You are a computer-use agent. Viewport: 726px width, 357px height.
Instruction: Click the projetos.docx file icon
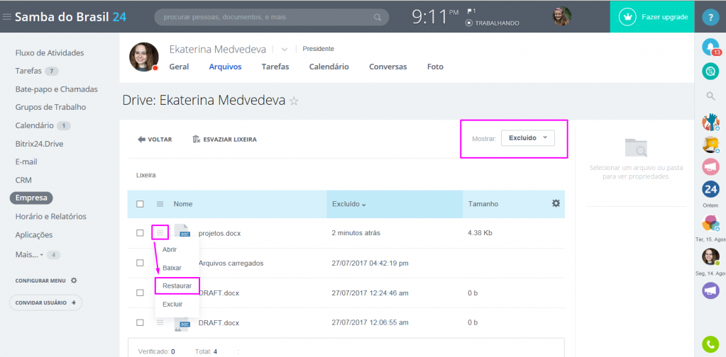(182, 232)
